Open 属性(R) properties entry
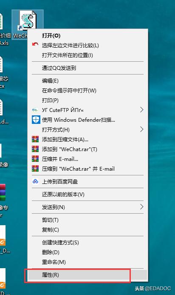Screen dimensions: 175x295 [x=87, y=275]
